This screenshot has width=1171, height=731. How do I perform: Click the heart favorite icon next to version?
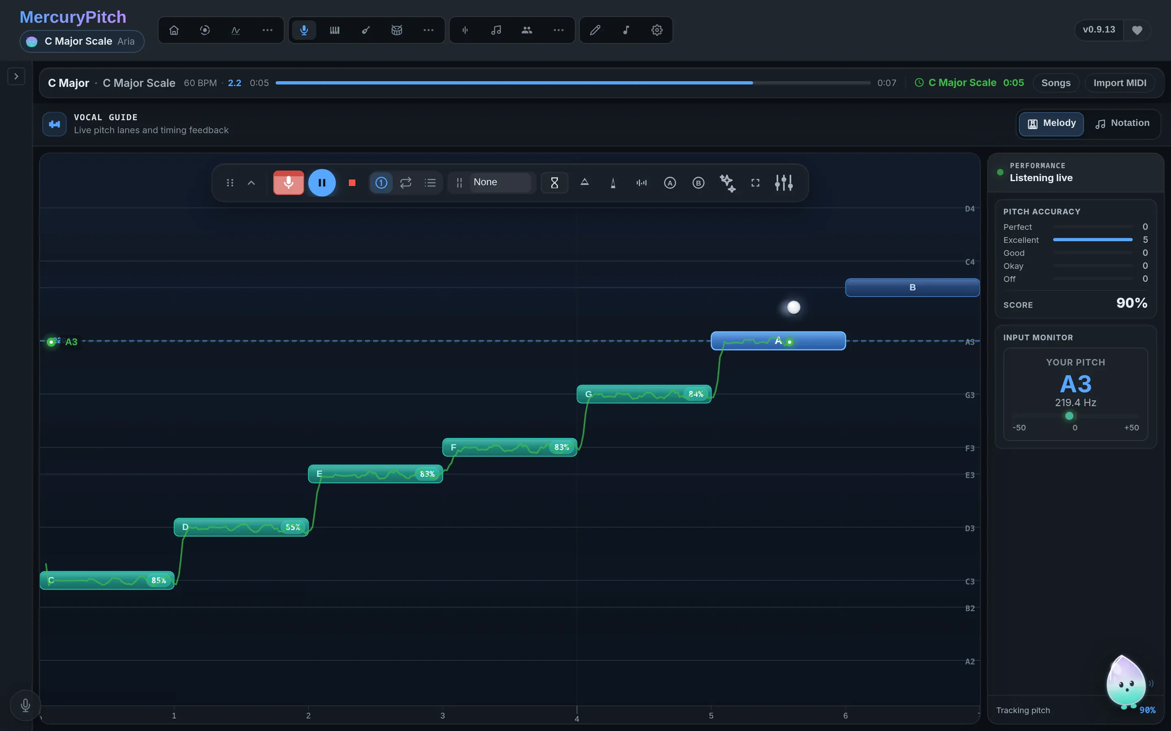(1137, 30)
